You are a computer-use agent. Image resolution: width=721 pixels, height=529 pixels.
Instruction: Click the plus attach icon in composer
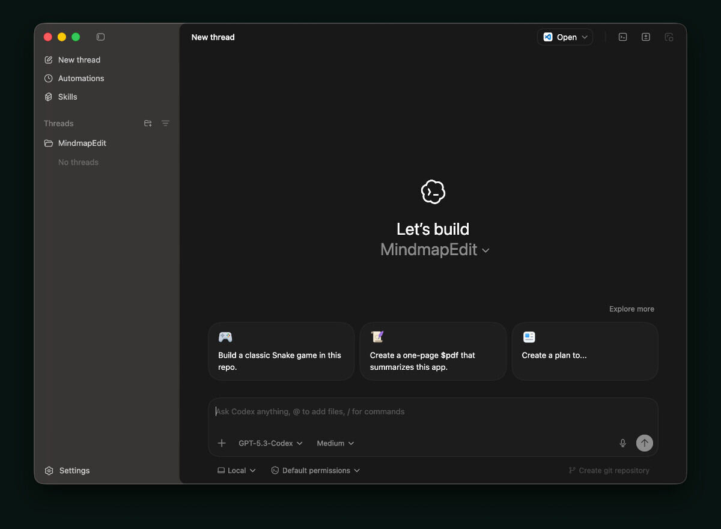coord(222,443)
